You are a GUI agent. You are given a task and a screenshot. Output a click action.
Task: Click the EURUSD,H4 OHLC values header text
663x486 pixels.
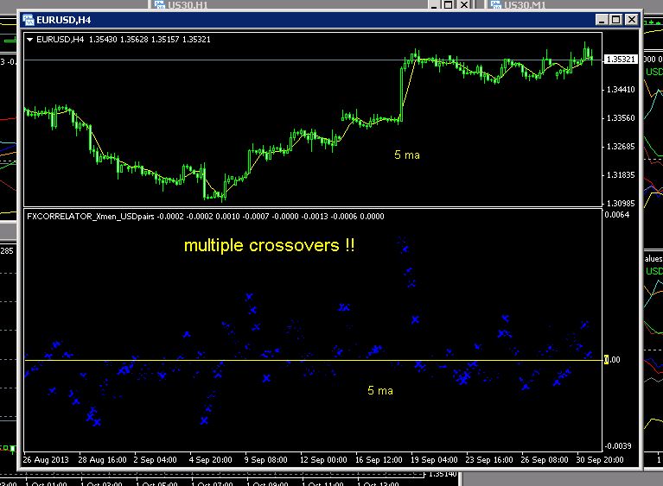pos(124,40)
